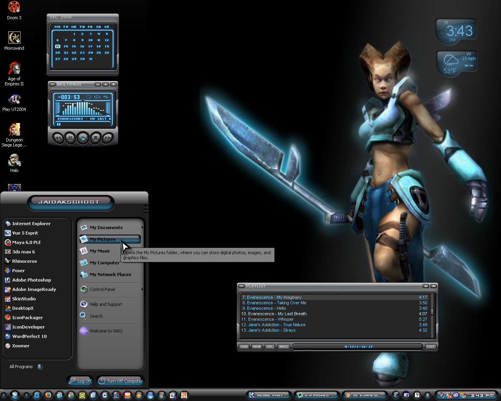Toggle shuffle in the MULTIPASS player display
Viewport: 501px width, 401px height.
coord(106,97)
